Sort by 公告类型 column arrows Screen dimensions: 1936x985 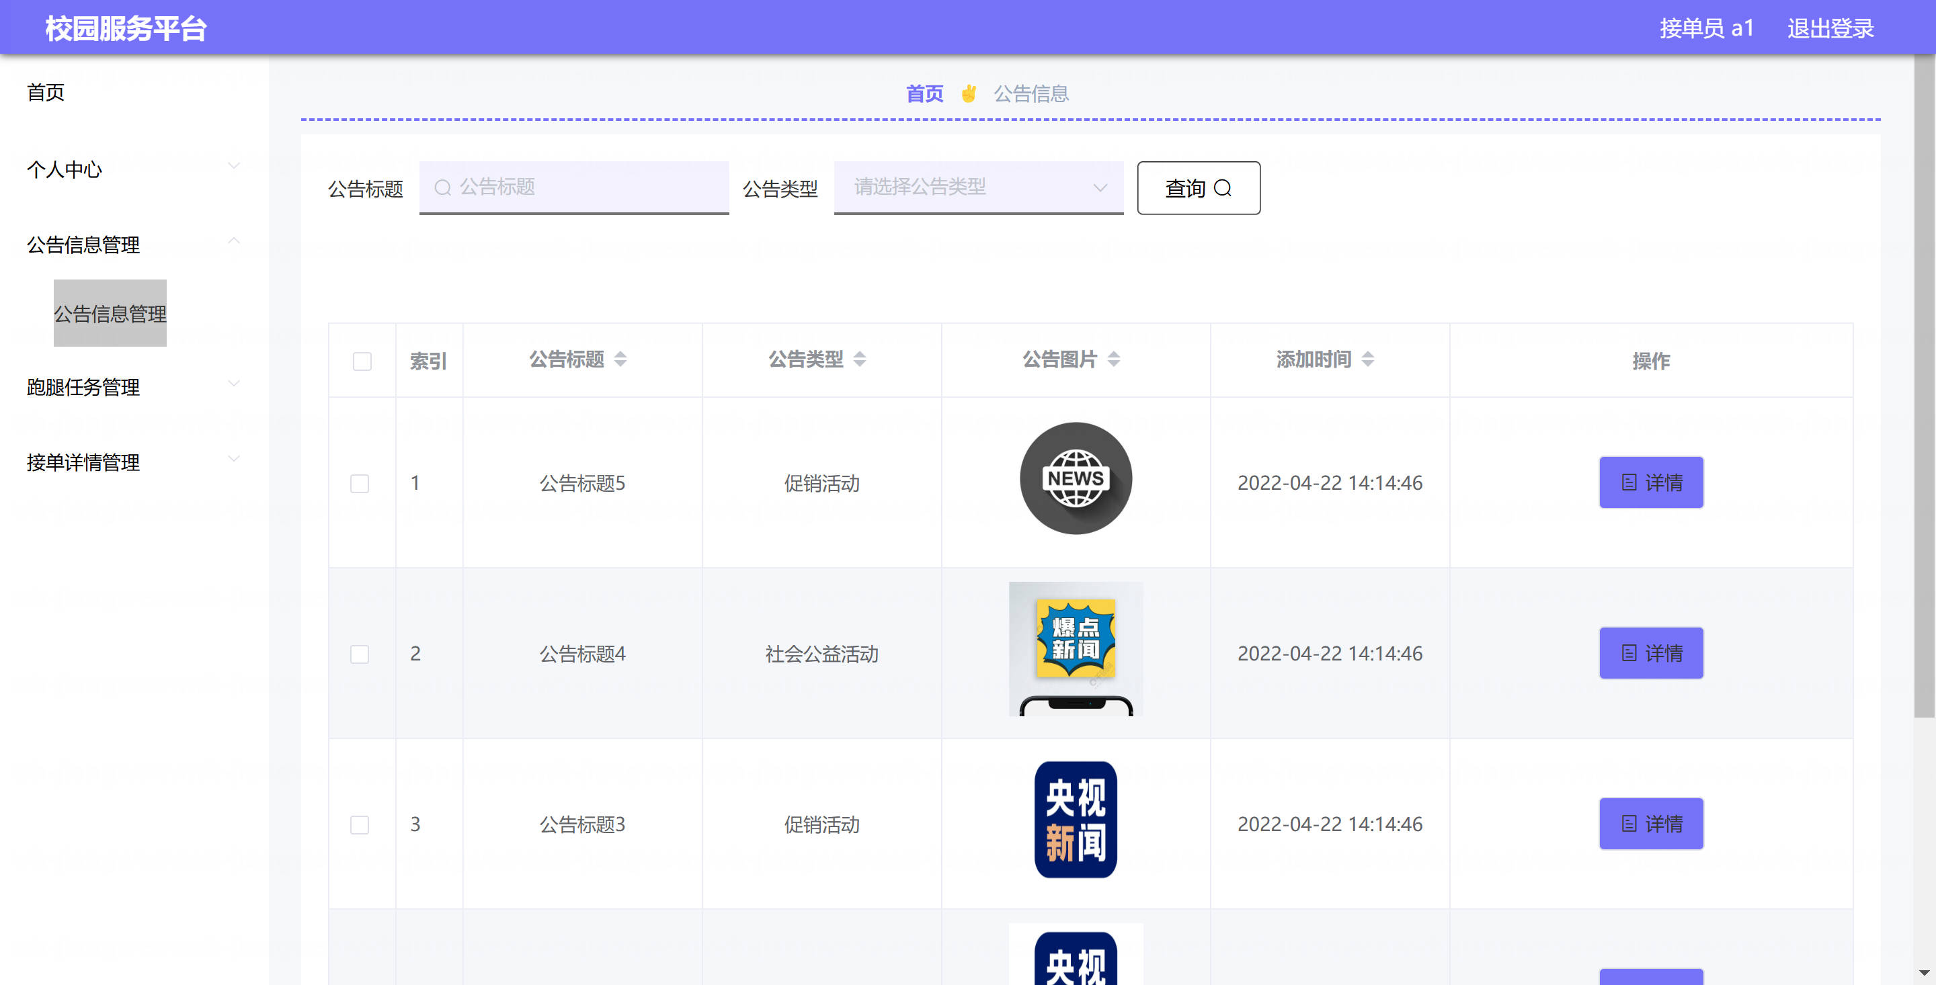point(860,359)
